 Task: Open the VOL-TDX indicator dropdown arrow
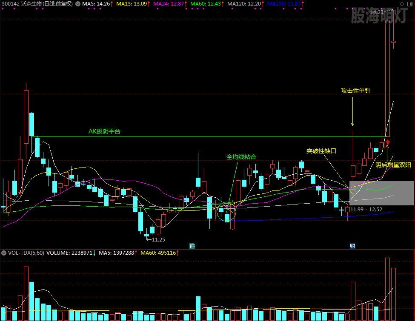point(4,253)
